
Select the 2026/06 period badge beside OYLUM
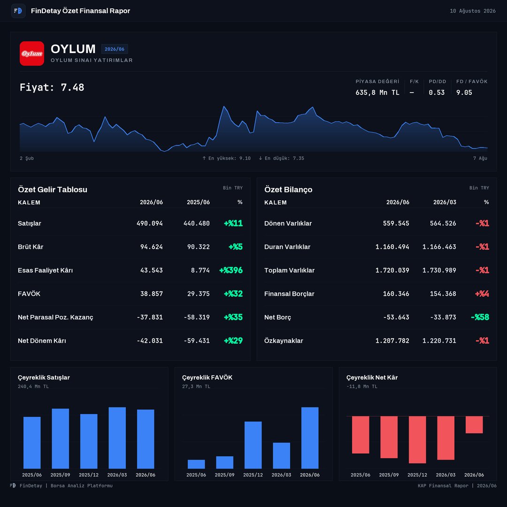(x=115, y=49)
